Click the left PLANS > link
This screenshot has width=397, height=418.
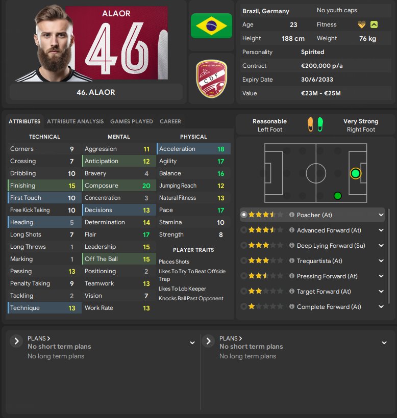[39, 338]
